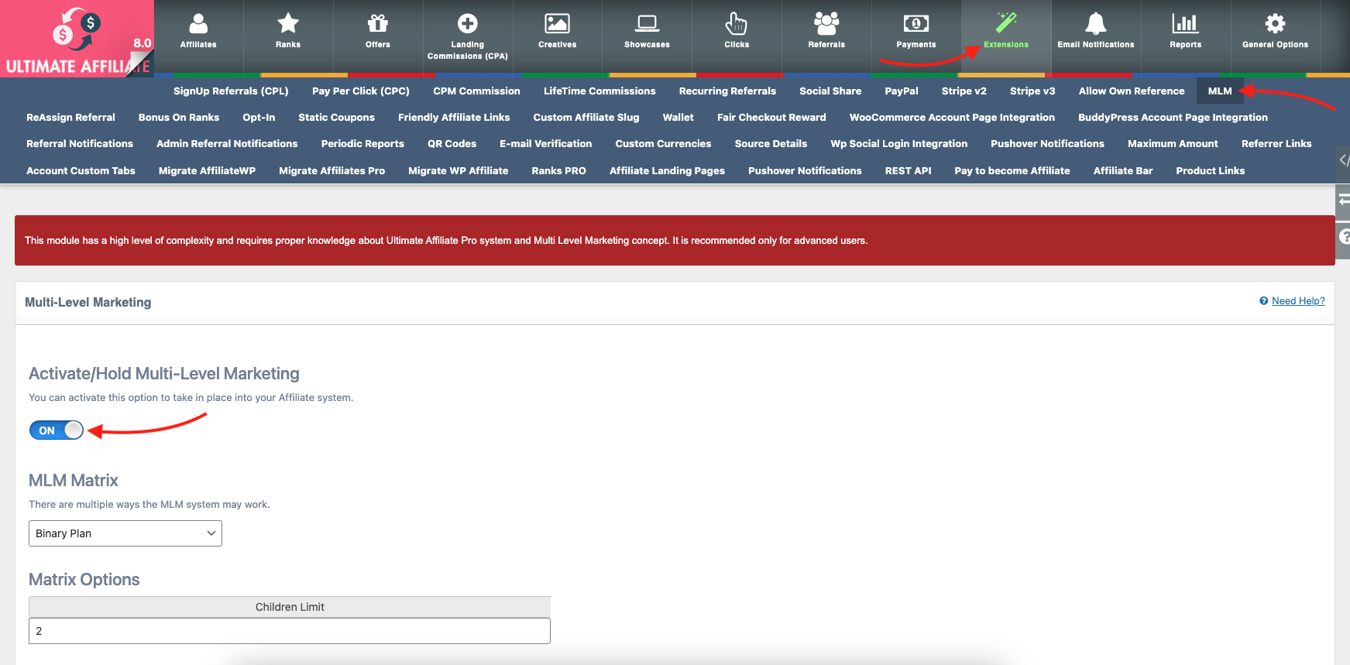Open the Payments money icon

tap(916, 24)
